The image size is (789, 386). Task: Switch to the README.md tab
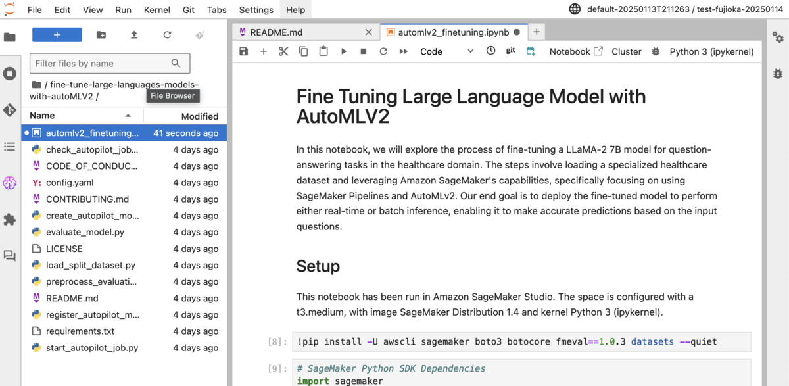[306, 32]
